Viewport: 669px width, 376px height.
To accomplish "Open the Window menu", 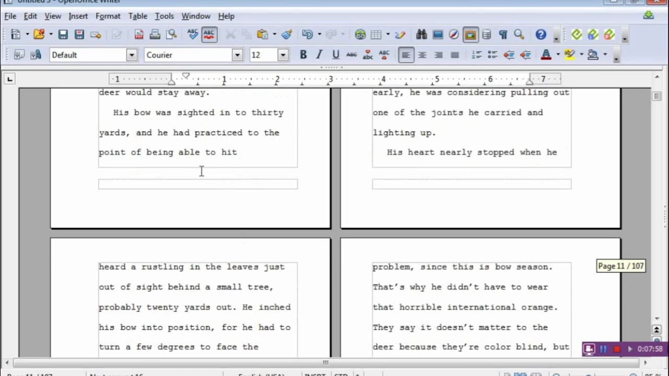I will click(195, 16).
